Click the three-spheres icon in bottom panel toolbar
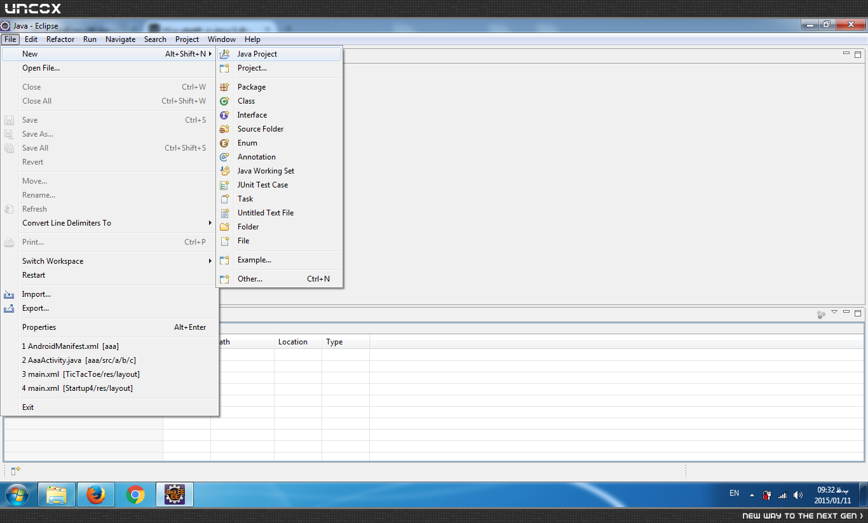 click(x=821, y=314)
